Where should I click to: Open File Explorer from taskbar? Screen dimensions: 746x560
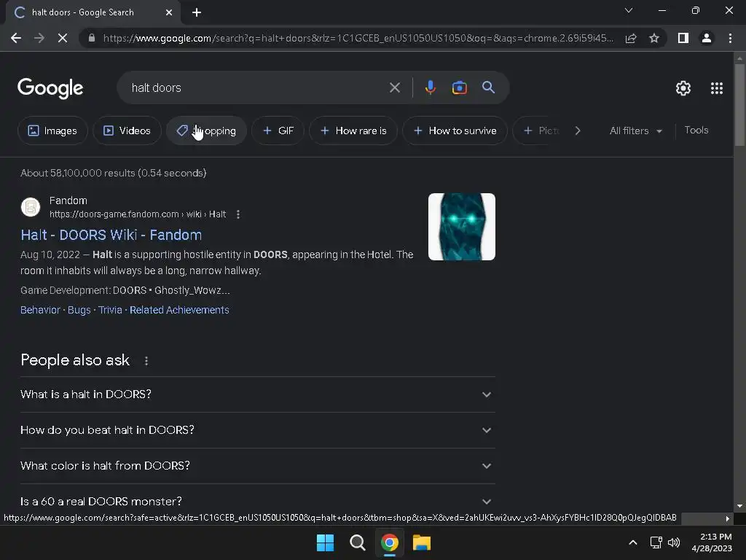[422, 542]
